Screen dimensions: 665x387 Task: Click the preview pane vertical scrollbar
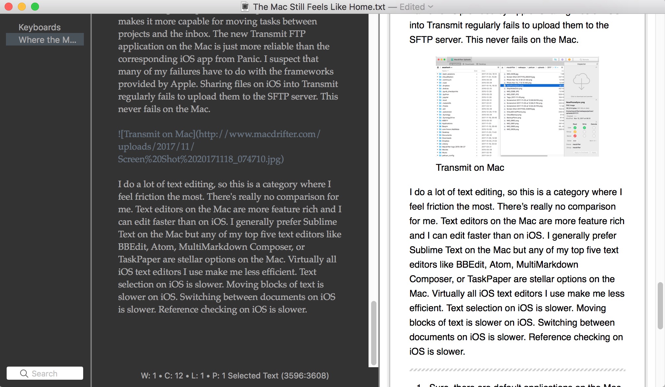point(660,306)
